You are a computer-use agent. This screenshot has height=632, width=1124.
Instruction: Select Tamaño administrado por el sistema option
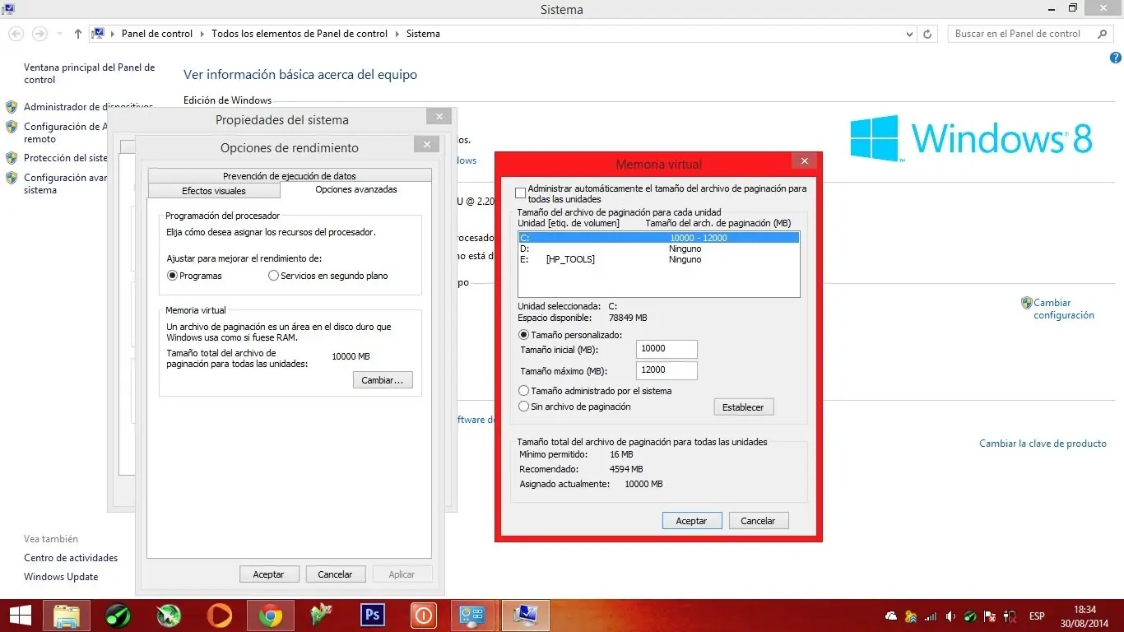point(524,391)
